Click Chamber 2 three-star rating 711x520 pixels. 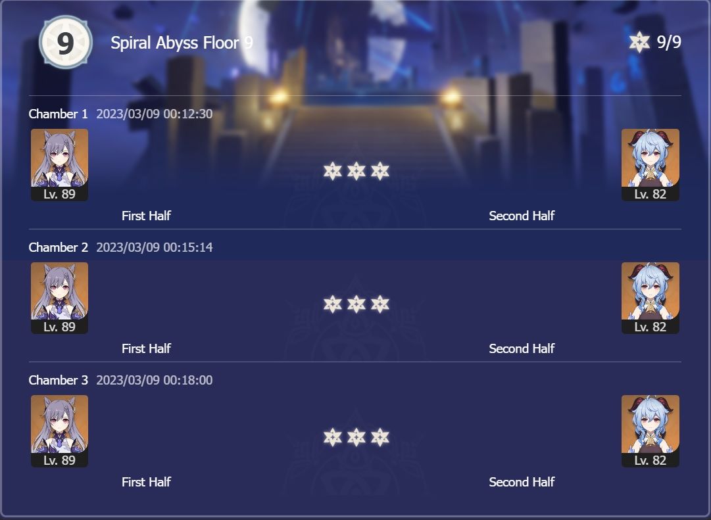356,304
